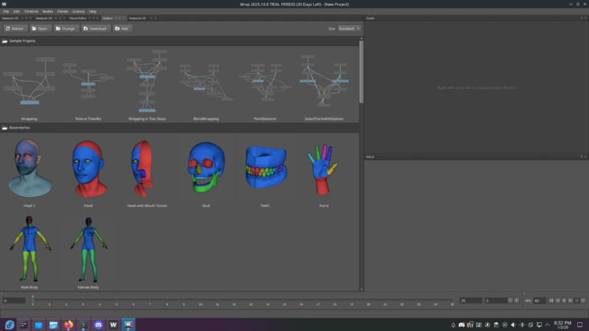The height and width of the screenshot is (331, 589).
Task: Open Firefox from the taskbar
Action: tap(69, 324)
